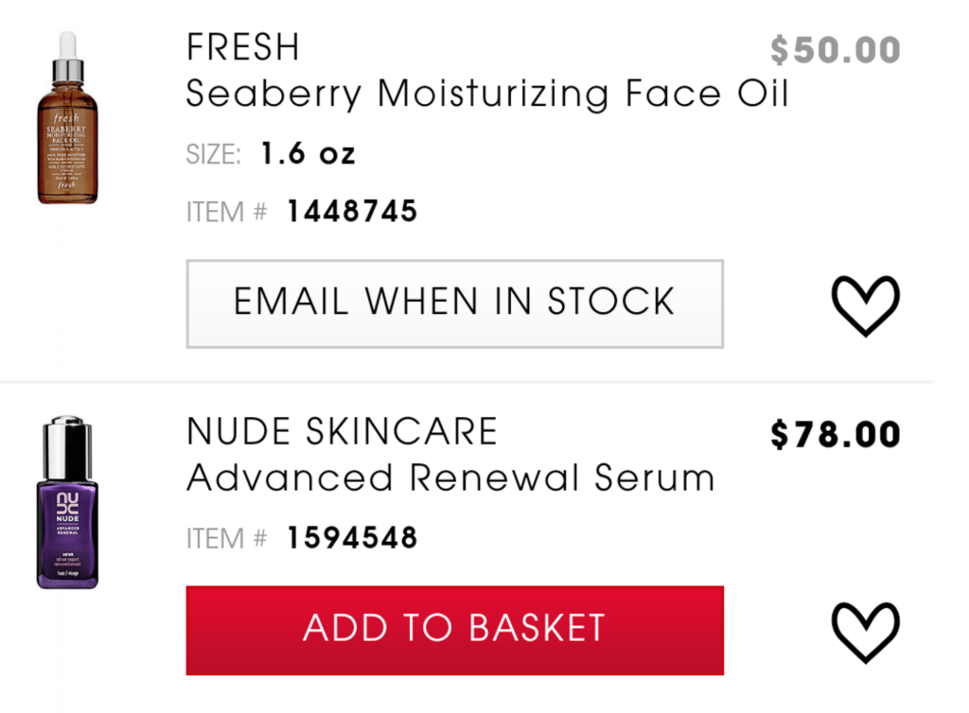Select Advanced Renewal Serum product title
The height and width of the screenshot is (713, 969).
(x=450, y=478)
